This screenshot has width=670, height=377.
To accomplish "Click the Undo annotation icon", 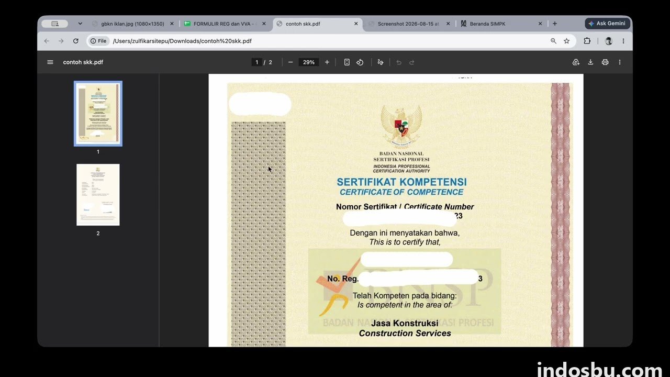I will 399,62.
